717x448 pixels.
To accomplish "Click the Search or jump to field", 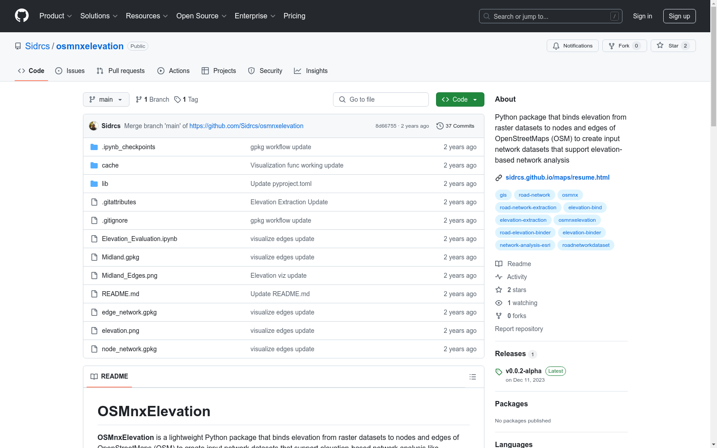I will (551, 16).
